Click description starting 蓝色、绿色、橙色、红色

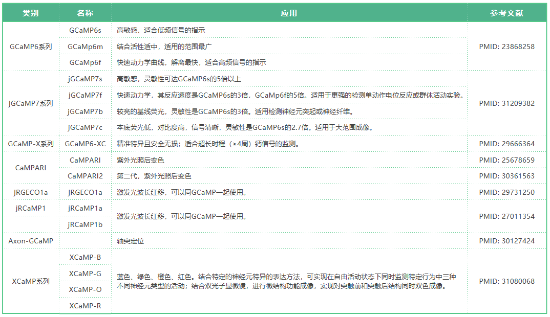click(x=286, y=281)
